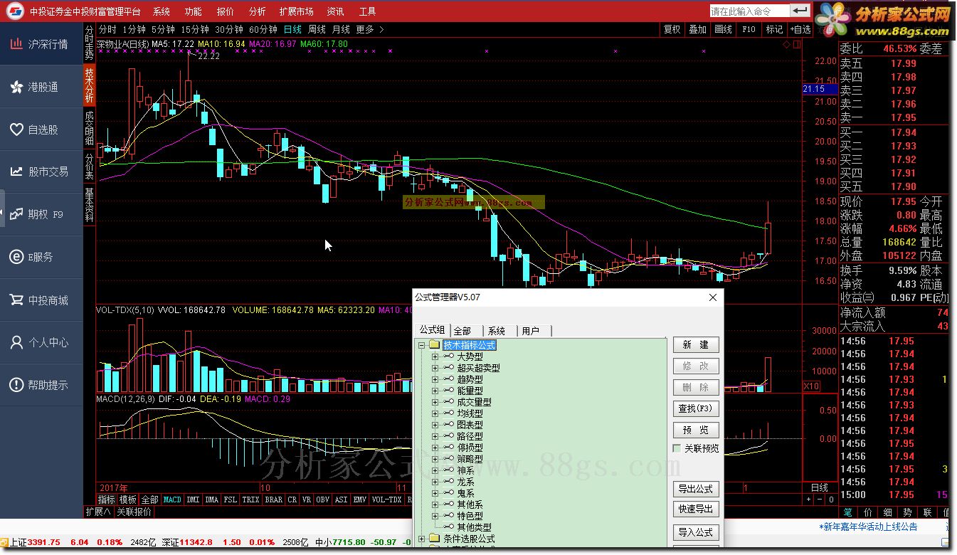Viewport: 957px width, 555px height.
Task: Click the red diamond marker above chart
Action: (786, 44)
